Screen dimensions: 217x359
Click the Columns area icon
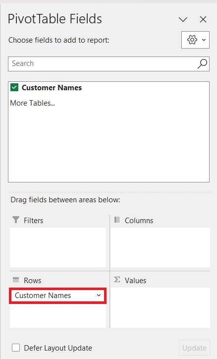coord(117,220)
